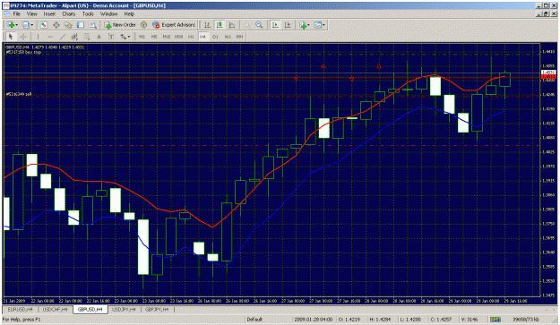
Task: Switch chart to Candlesticks type
Action: 220,25
